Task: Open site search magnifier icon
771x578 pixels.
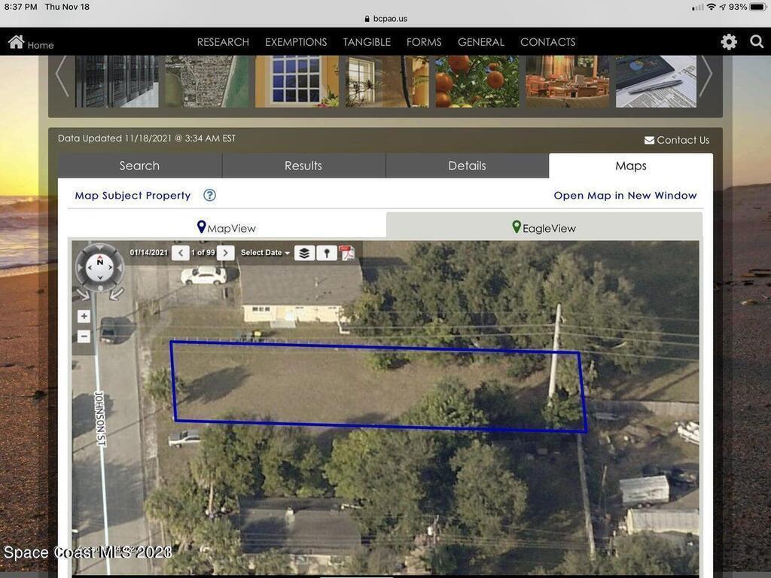Action: coord(757,42)
